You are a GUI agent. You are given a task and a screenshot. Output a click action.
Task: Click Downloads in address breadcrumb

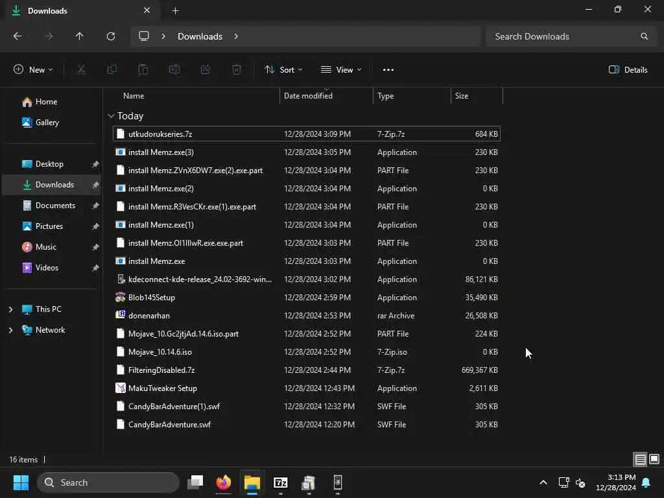[200, 36]
